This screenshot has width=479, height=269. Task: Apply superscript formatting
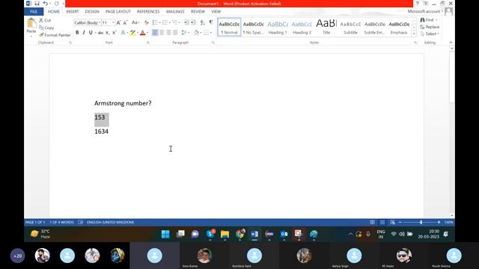114,33
